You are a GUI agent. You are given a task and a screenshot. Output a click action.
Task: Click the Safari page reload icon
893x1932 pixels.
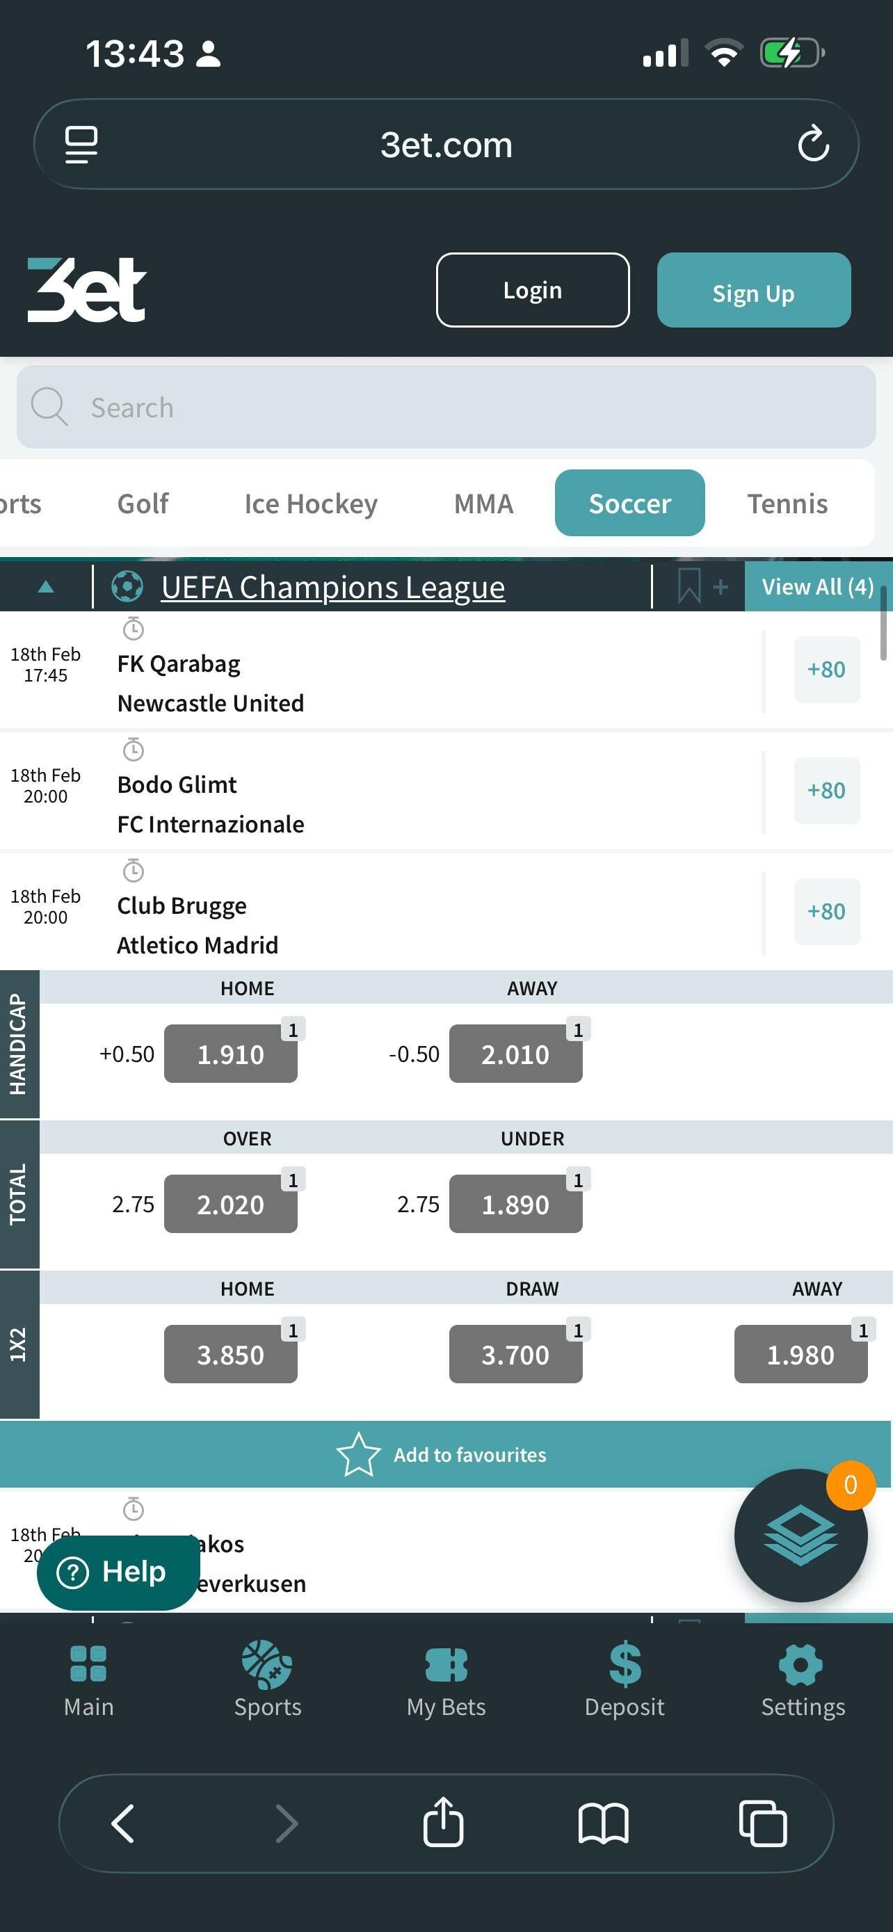[813, 144]
